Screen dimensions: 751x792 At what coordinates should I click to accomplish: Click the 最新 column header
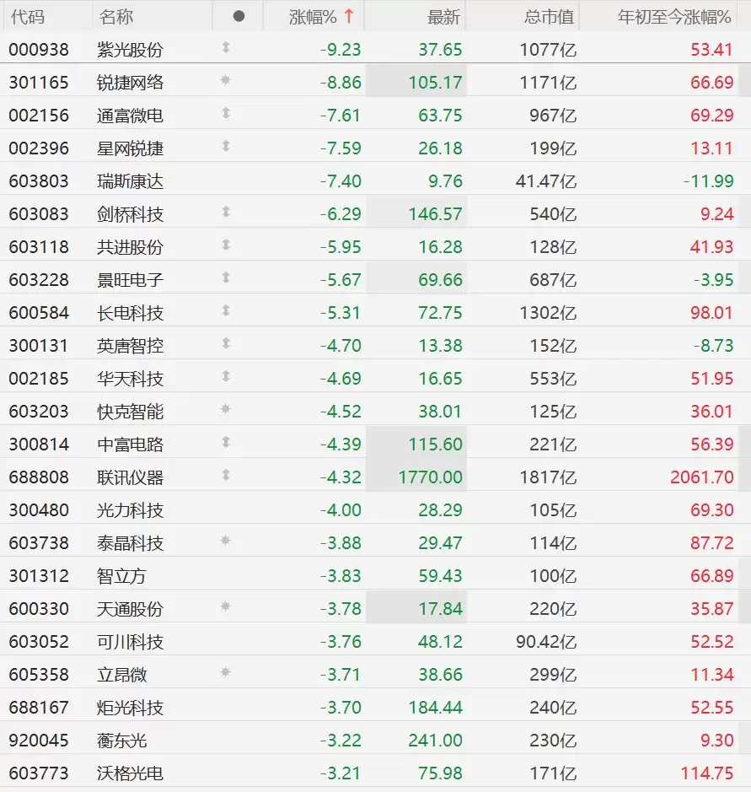(443, 17)
